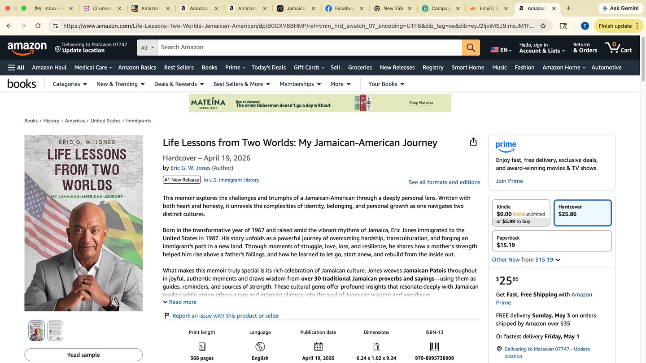This screenshot has height=363, width=646.
Task: Click the front cover thumbnail
Action: pos(37,330)
